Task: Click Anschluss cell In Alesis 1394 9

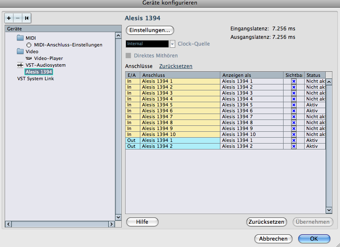Action: (x=180, y=129)
